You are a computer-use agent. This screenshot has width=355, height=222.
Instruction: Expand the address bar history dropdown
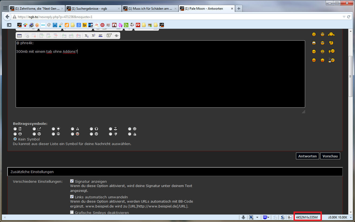[344, 17]
